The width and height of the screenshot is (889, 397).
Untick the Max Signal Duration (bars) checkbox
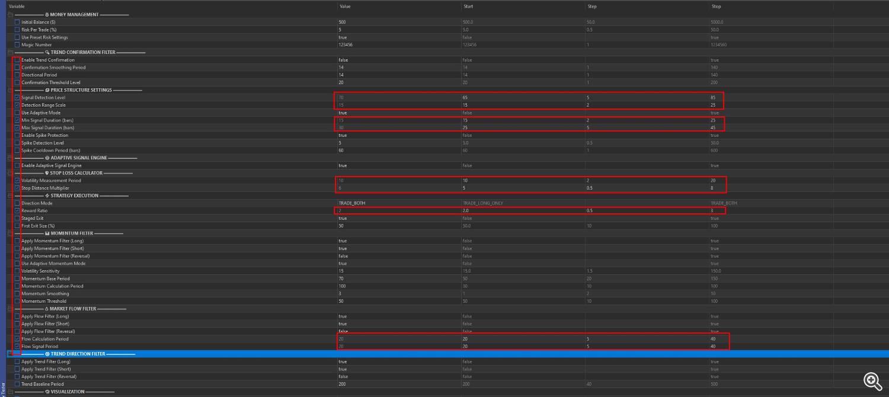click(17, 127)
